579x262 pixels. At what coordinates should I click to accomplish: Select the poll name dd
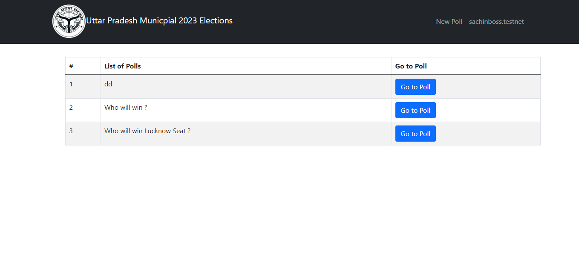(108, 84)
